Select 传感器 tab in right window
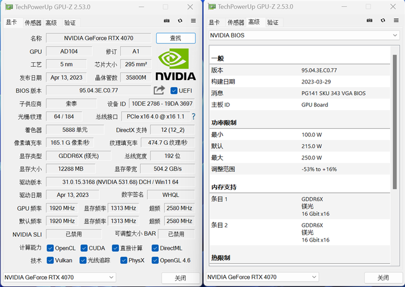Screen dimensions: 405x287 point(235,22)
